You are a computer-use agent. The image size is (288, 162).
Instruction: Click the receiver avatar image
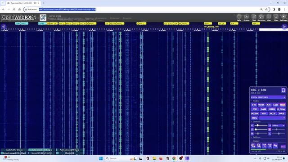click(x=43, y=18)
